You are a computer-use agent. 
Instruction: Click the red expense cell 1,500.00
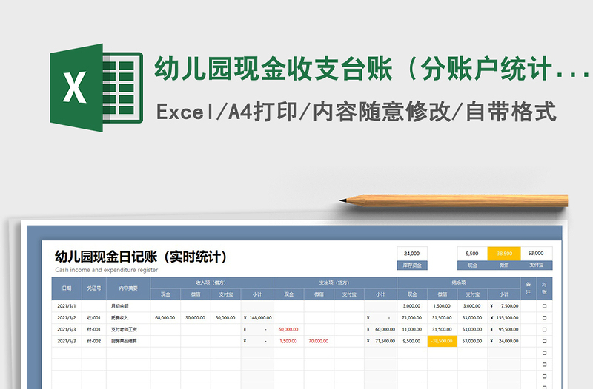288,341
